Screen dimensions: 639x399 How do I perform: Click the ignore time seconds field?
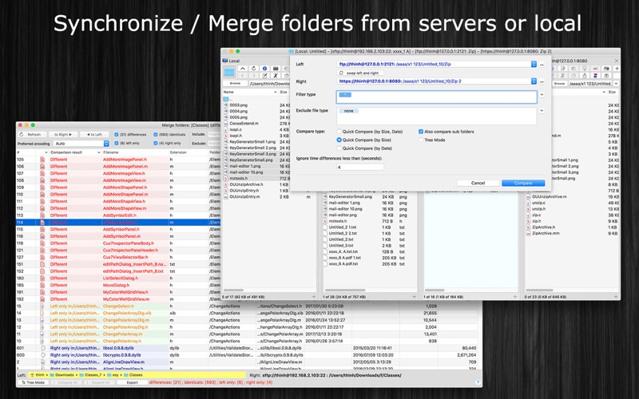pyautogui.click(x=360, y=167)
